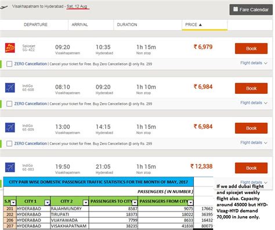Image resolution: width=275 pixels, height=230 pixels.
Task: Select cell with value 41838
Action: pos(166,226)
